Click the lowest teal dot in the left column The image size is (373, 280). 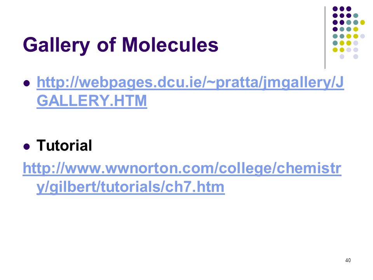point(335,43)
